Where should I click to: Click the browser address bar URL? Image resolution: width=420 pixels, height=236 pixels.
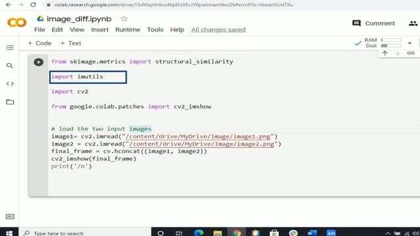173,5
